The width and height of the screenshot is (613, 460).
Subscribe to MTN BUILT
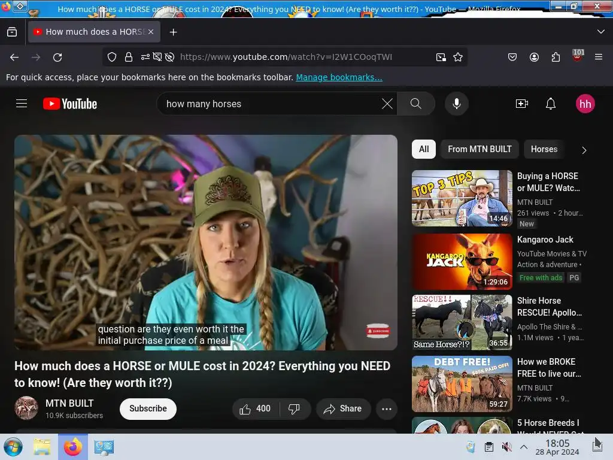[148, 408]
